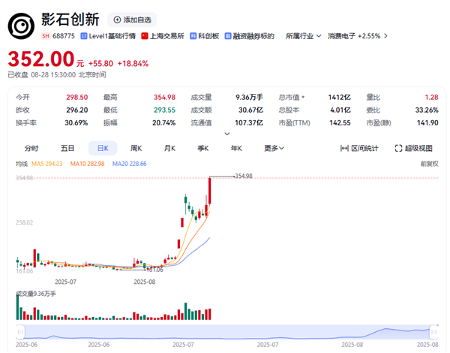Click the SH 688775 stock code

point(58,36)
